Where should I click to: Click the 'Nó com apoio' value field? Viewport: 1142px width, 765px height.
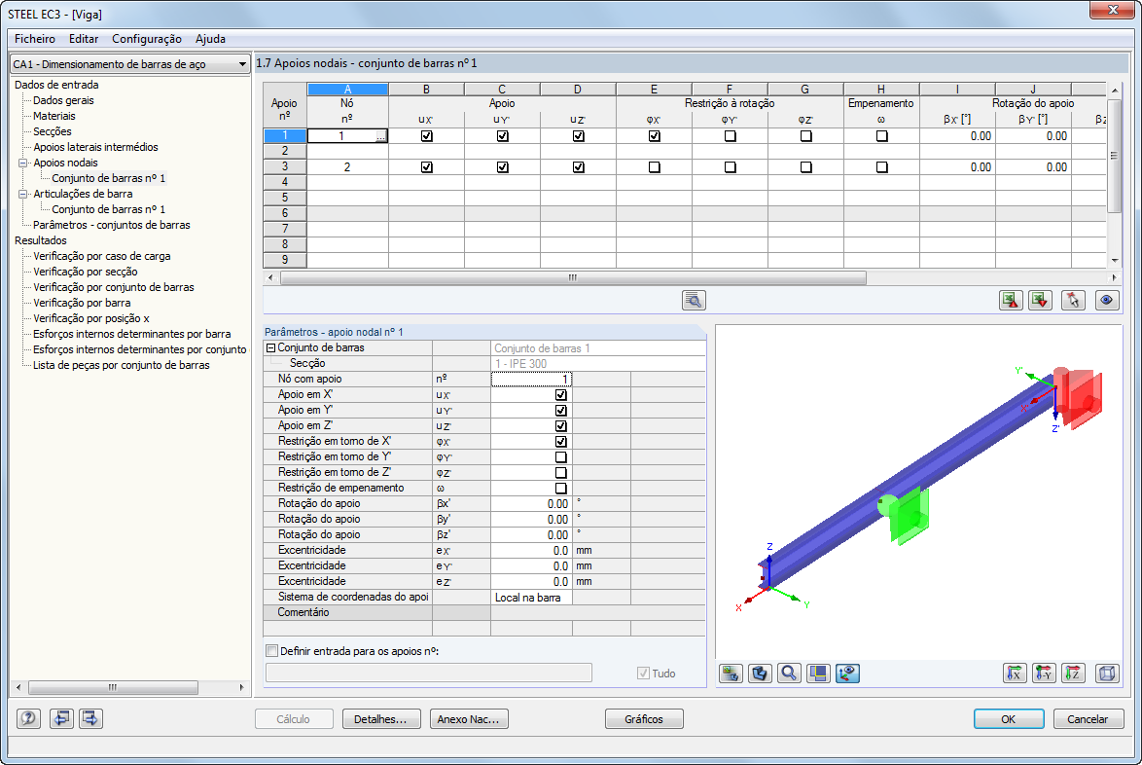(x=532, y=379)
